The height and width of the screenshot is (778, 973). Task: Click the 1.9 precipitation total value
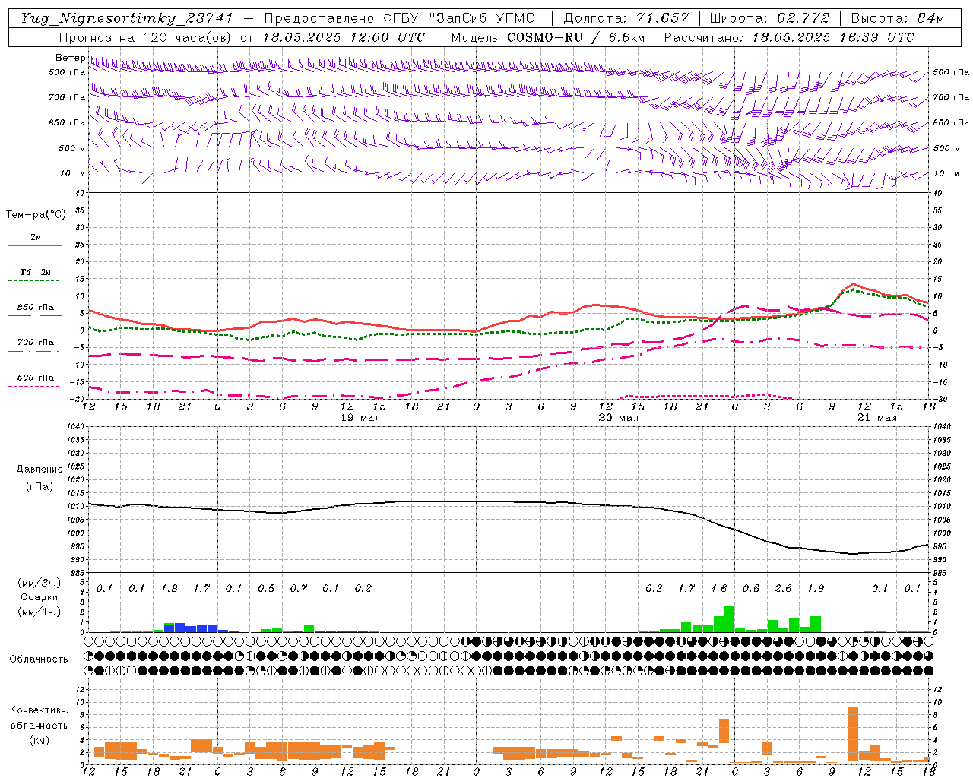[x=816, y=588]
